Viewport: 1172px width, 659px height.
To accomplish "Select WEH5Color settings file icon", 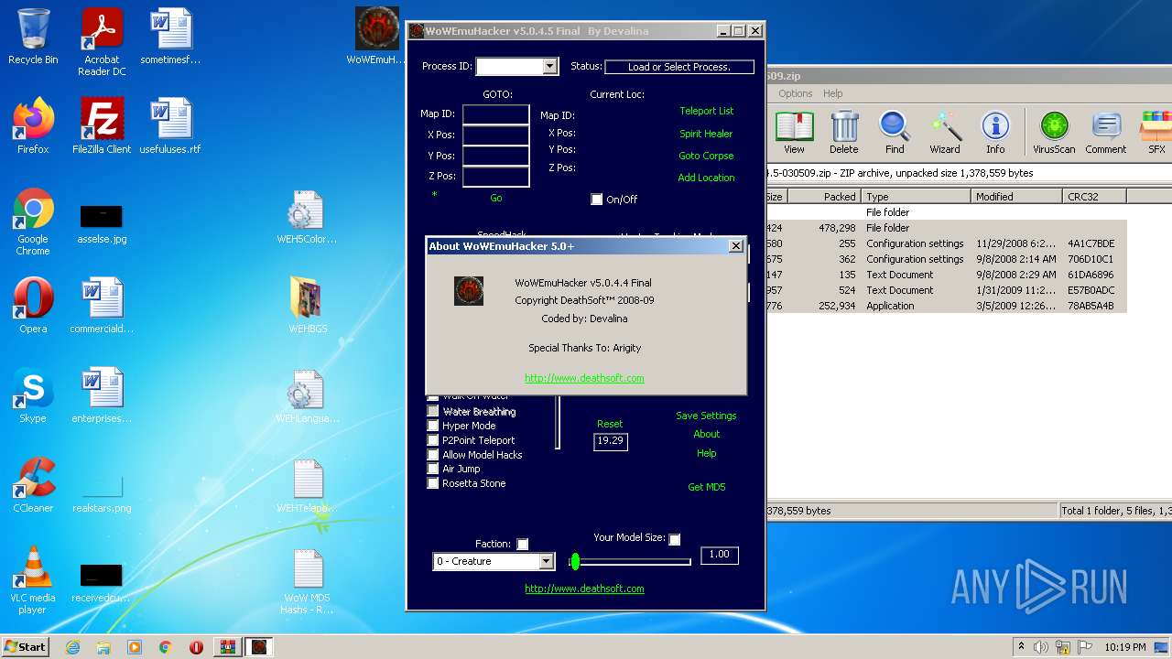I will point(307,218).
